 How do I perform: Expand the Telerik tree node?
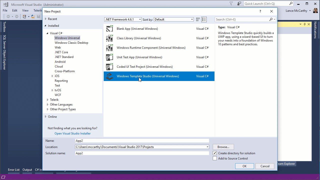point(47,100)
